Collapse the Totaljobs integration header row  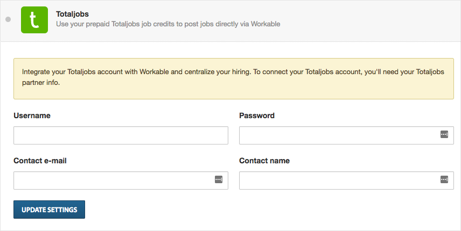click(x=230, y=20)
